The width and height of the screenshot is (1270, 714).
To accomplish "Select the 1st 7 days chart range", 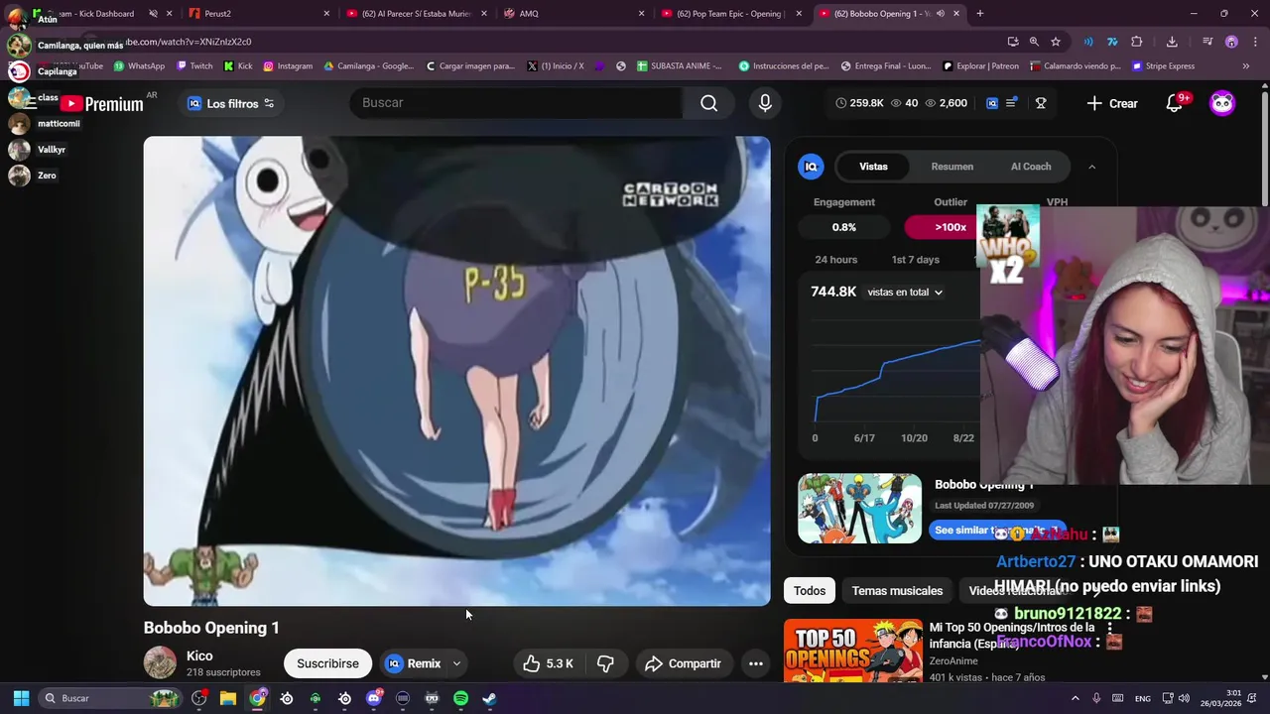I will (x=915, y=260).
